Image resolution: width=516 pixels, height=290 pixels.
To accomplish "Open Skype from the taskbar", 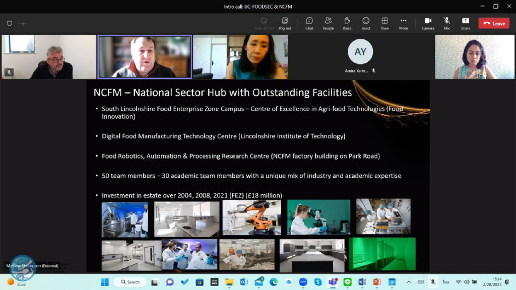I will (318, 282).
